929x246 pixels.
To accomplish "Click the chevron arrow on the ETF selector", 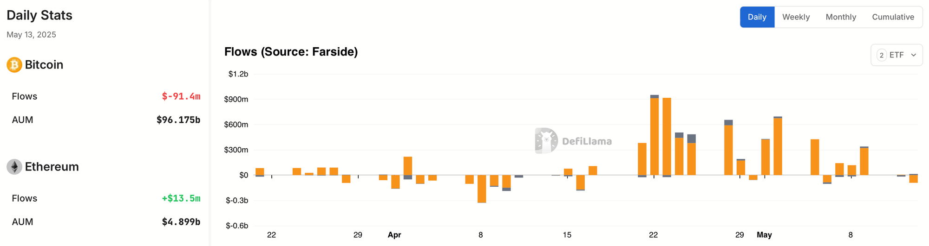I will point(914,55).
